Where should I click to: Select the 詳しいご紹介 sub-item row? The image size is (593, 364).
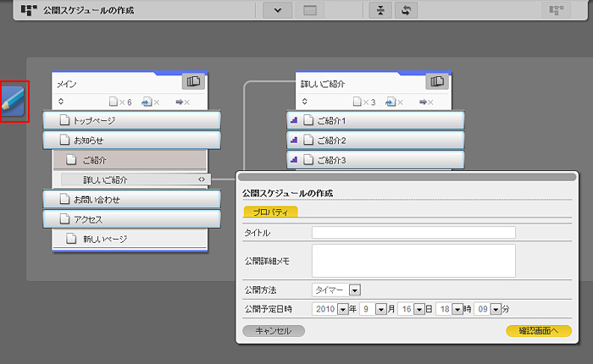136,180
